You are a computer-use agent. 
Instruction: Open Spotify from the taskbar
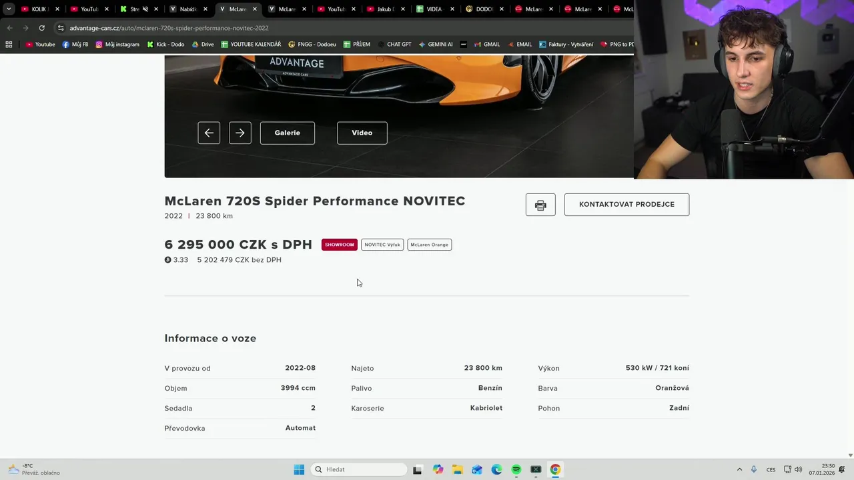516,469
